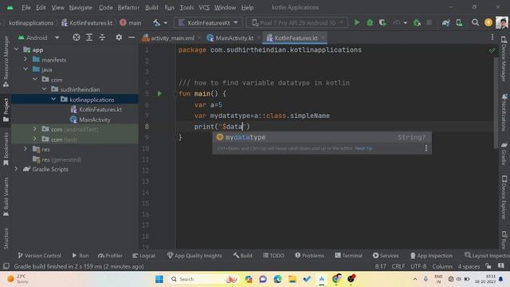
Task: Collapse the java folder
Action: click(x=25, y=69)
